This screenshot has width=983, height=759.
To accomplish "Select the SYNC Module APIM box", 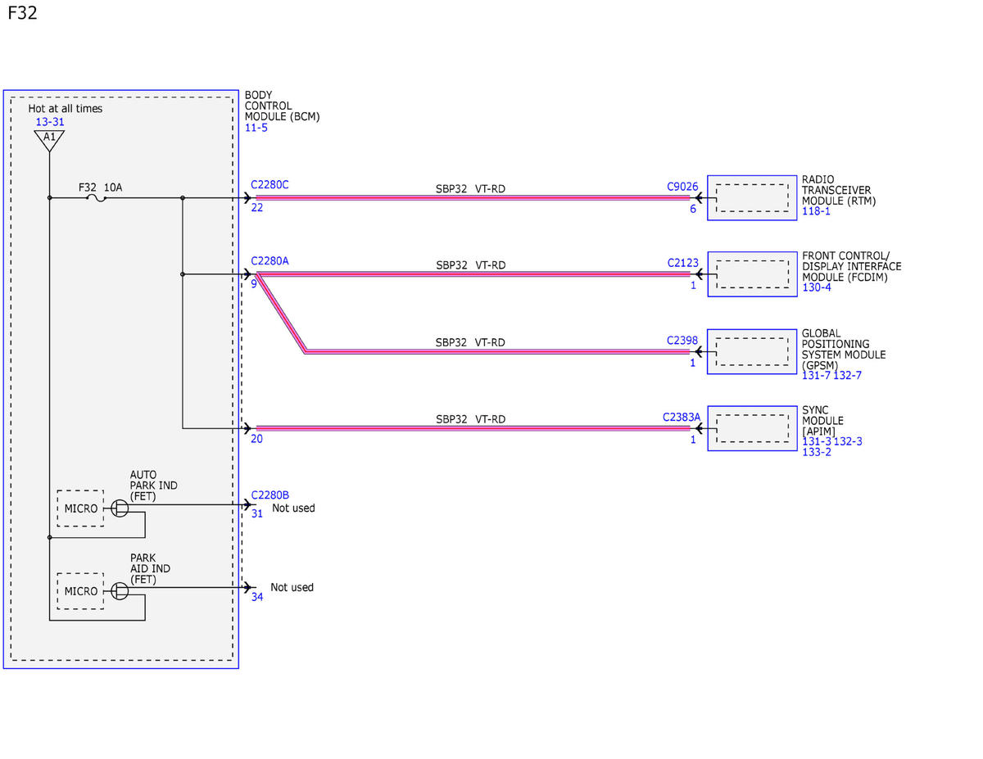I will (752, 428).
